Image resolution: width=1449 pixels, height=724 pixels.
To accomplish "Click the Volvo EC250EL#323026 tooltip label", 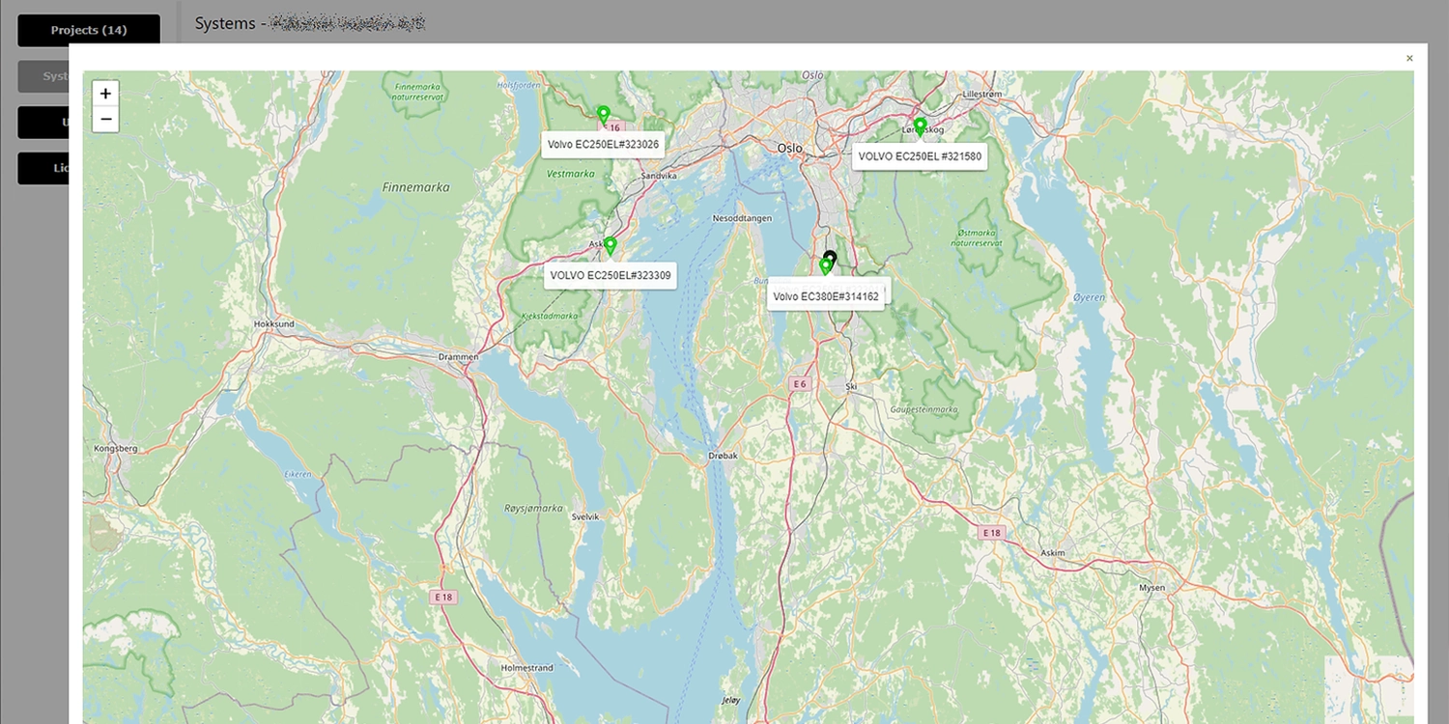I will click(603, 145).
